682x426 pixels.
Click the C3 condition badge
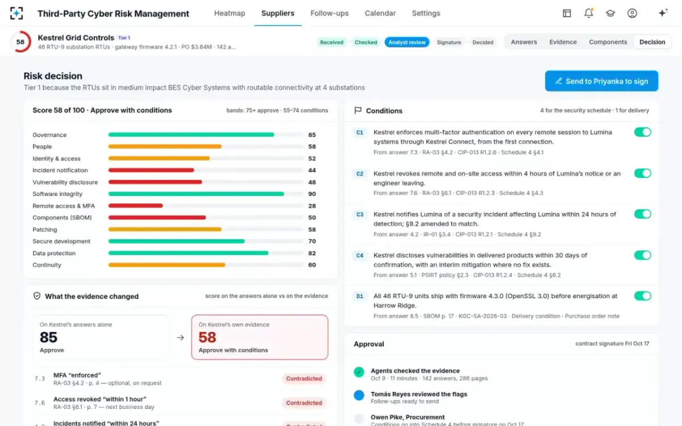(360, 215)
